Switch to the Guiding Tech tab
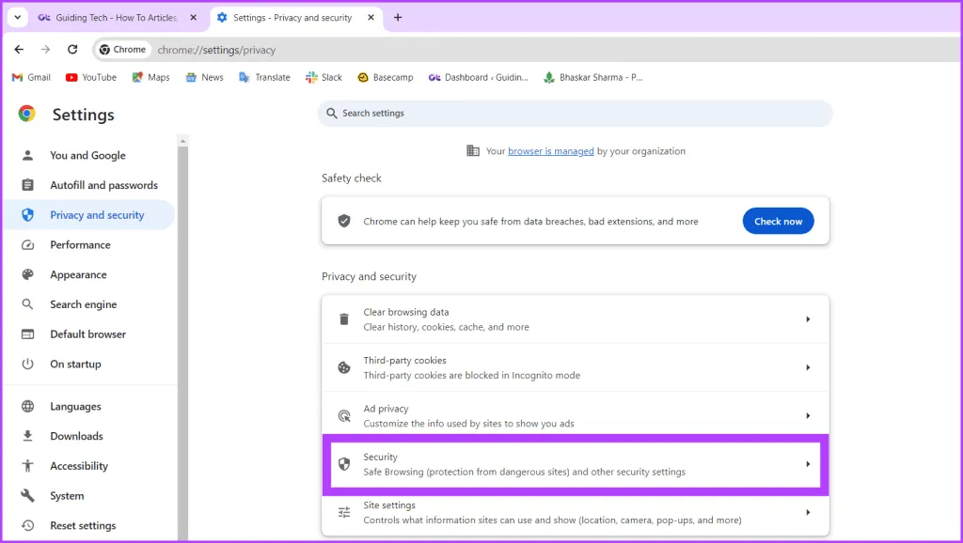Screen dimensions: 963x543 point(113,17)
